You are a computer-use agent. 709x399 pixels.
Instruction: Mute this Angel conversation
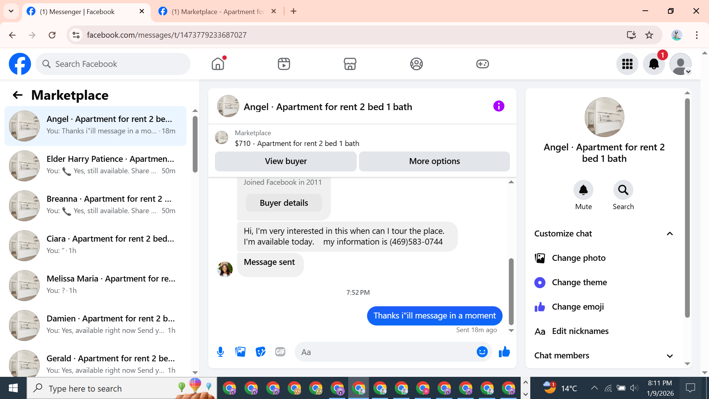583,190
